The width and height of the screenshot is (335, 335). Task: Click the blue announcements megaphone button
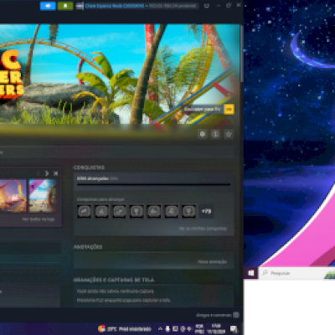(48, 6)
